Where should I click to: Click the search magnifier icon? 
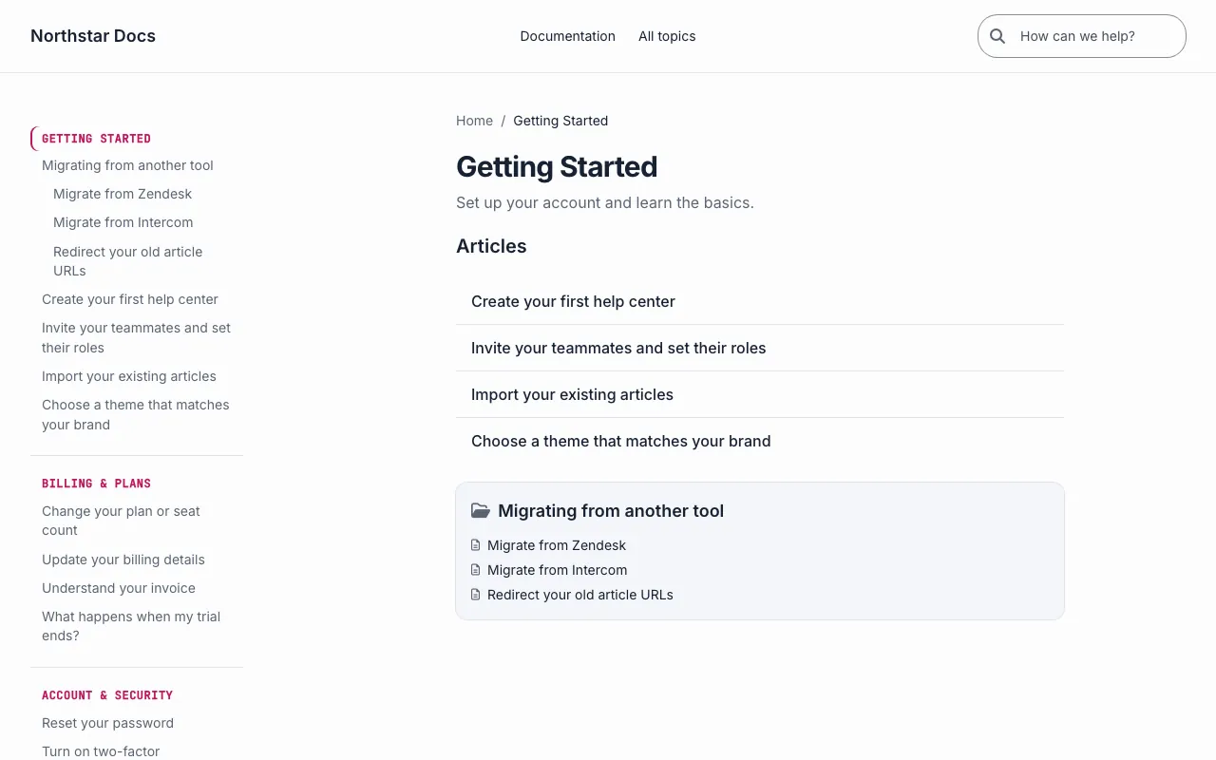[x=997, y=36]
